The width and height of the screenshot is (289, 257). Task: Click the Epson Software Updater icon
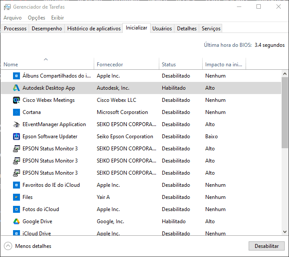pos(16,137)
